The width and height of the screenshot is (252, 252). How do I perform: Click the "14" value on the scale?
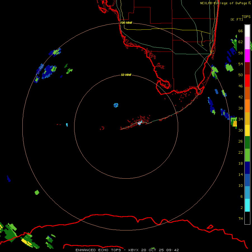(241, 174)
